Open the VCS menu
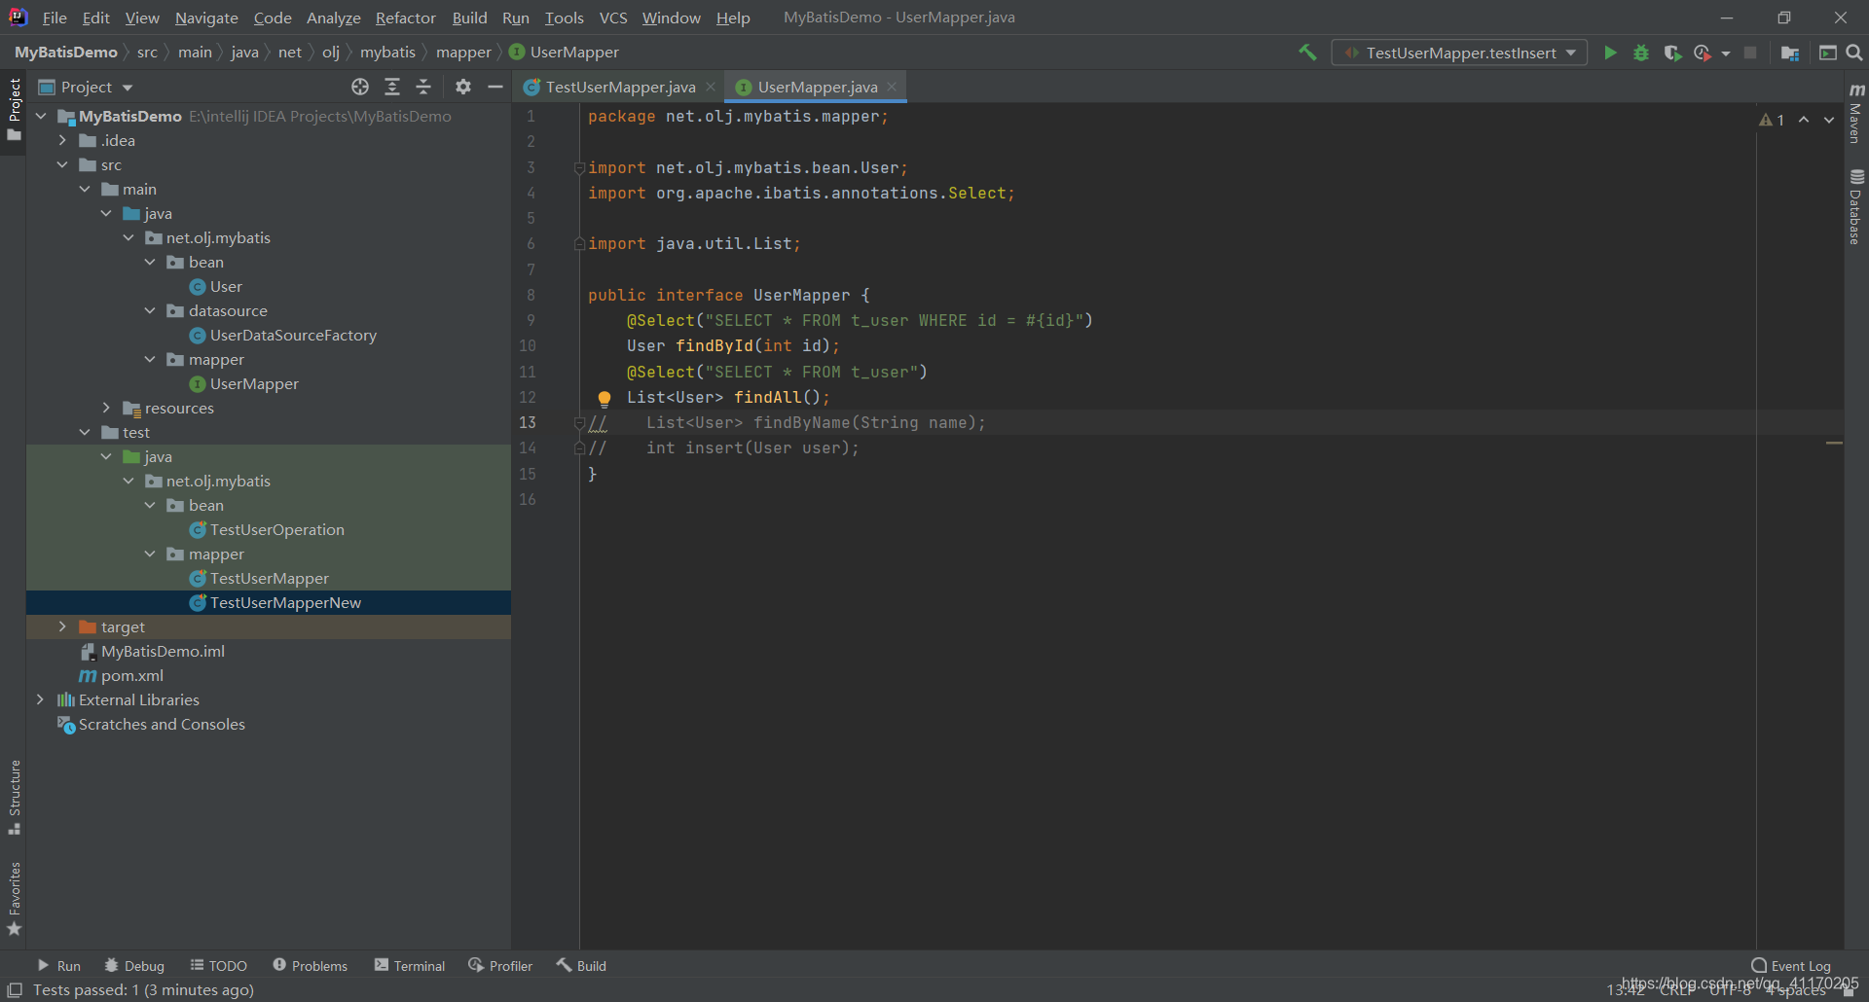The width and height of the screenshot is (1869, 1002). point(613,18)
